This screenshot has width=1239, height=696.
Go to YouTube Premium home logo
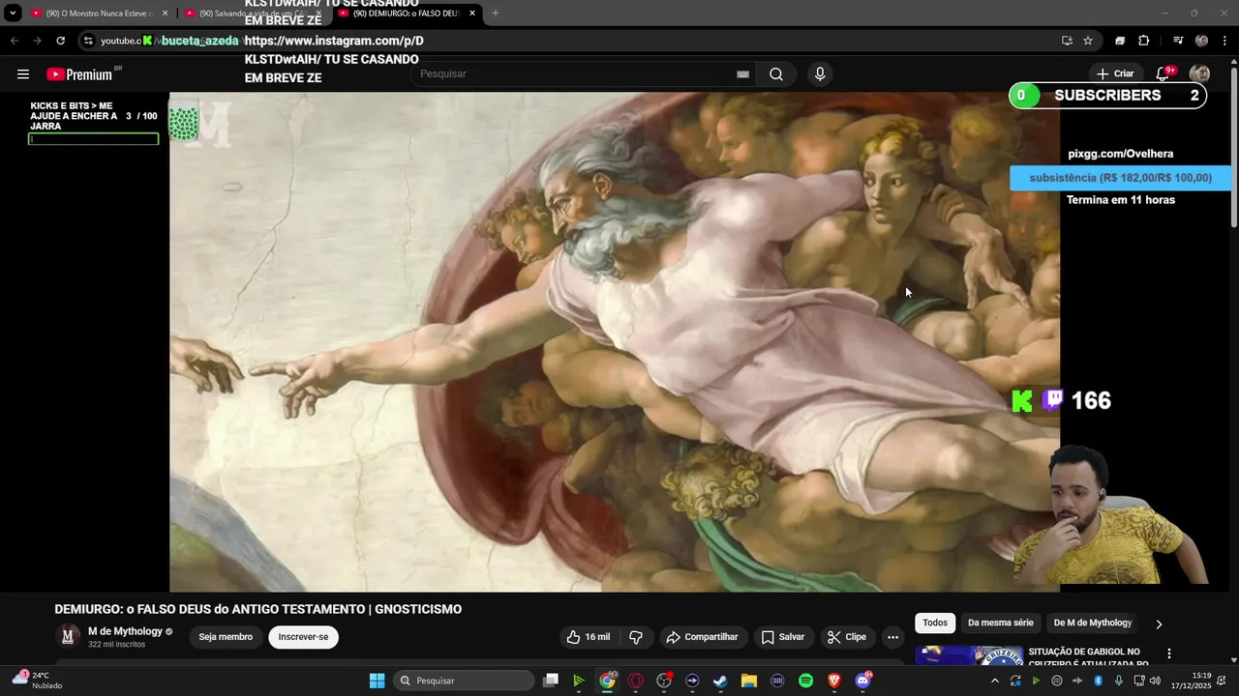pos(80,74)
